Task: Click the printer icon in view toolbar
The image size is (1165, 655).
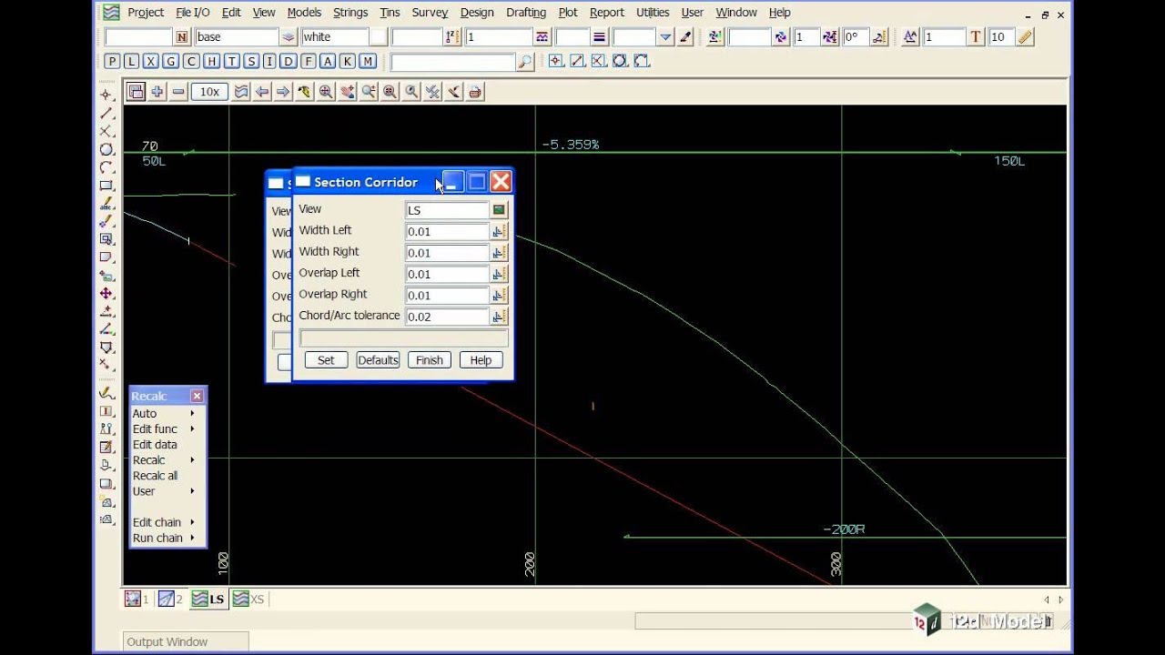Action: tap(474, 92)
